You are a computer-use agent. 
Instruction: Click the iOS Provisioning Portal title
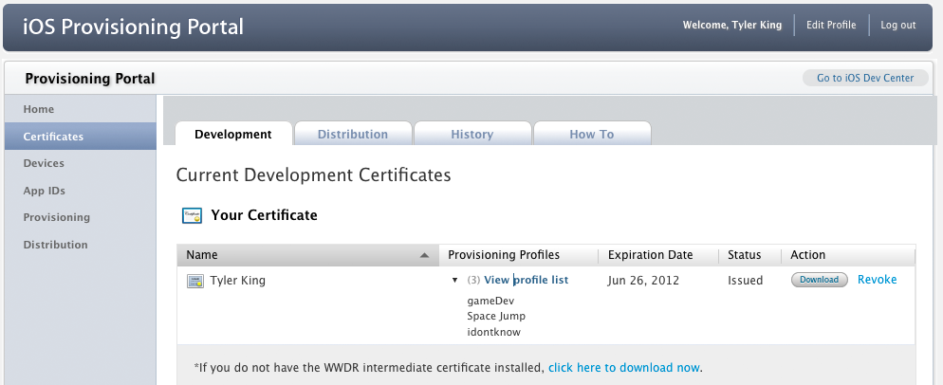tap(134, 27)
